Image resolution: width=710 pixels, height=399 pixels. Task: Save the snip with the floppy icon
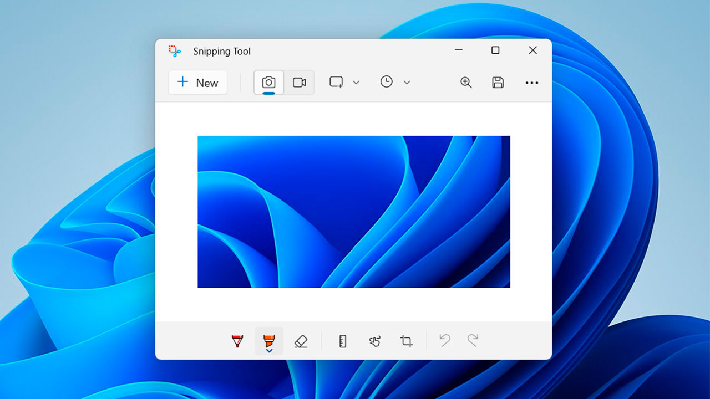click(x=498, y=83)
